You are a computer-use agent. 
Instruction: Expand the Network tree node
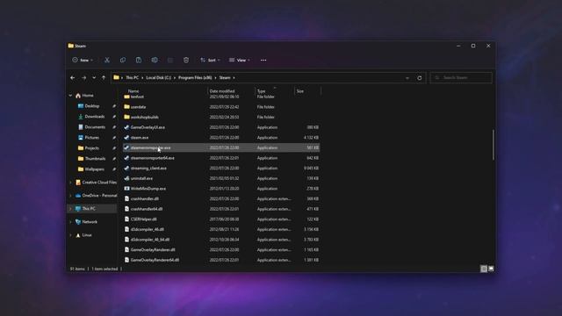click(70, 222)
